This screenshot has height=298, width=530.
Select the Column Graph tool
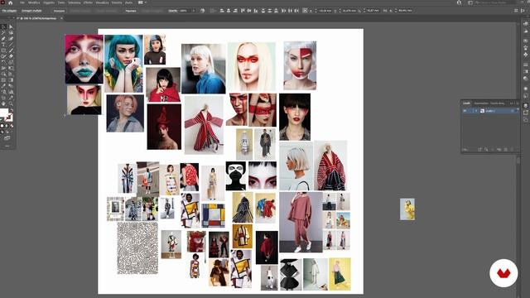point(11,92)
